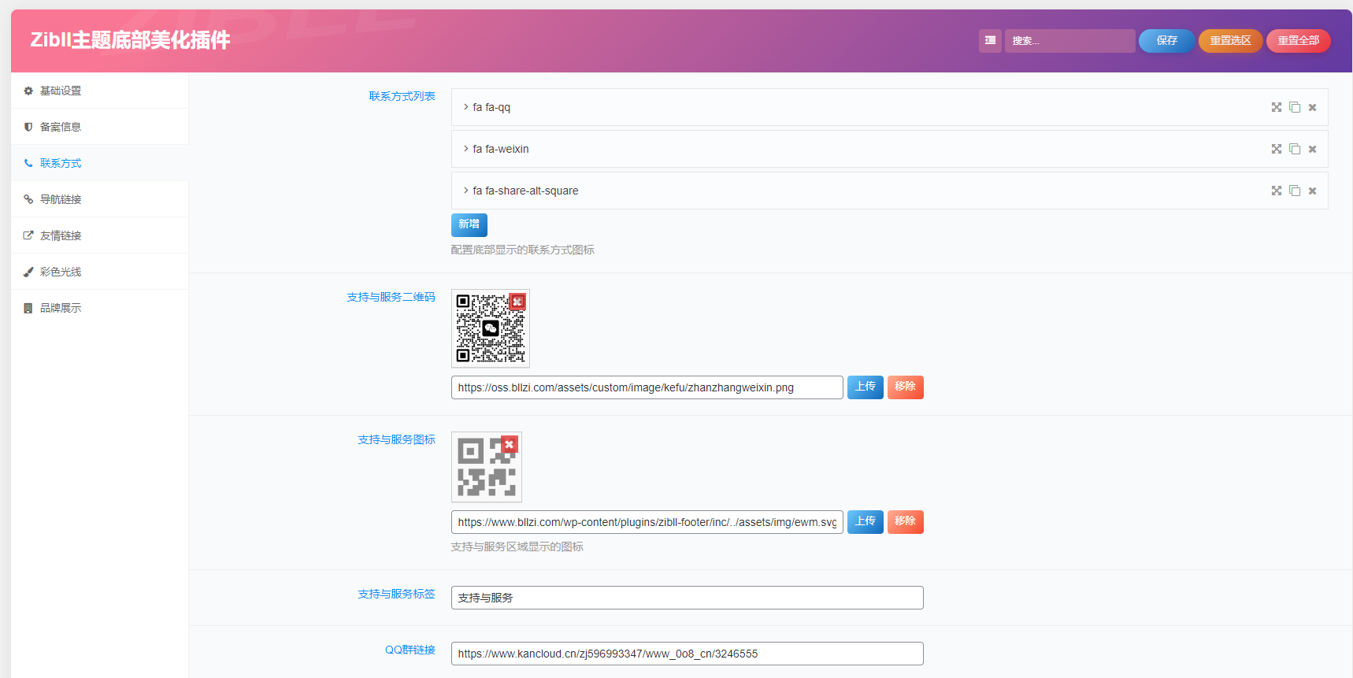Click the phone icon for 联系方式
1353x678 pixels.
click(28, 163)
